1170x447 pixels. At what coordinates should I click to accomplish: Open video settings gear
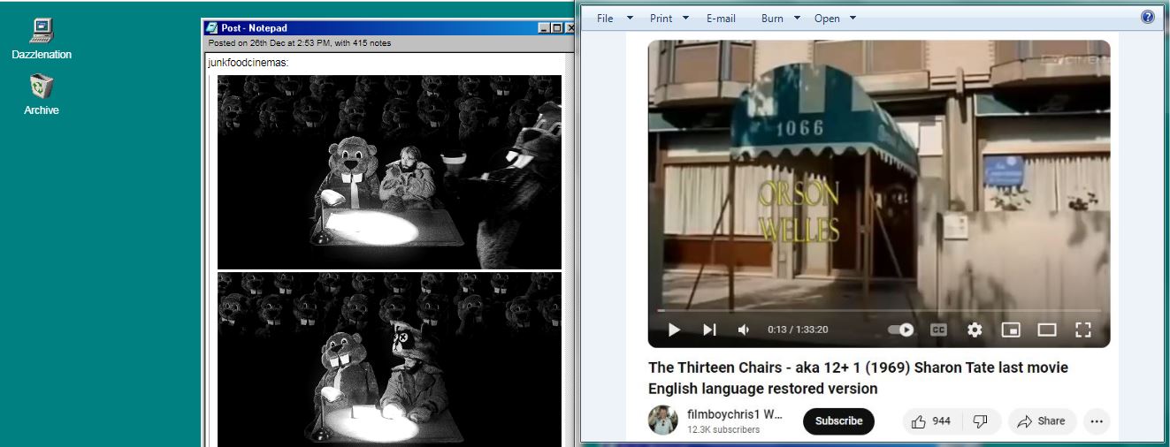[975, 330]
